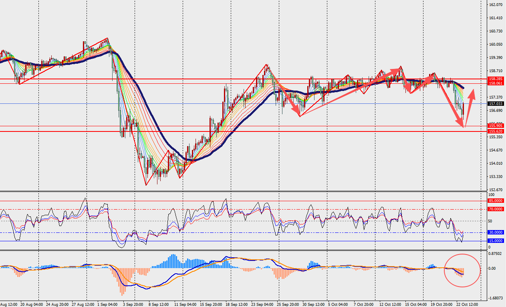This screenshot has height=307, width=506.
Task: Click the red 155.620 level label
Action: (496, 131)
